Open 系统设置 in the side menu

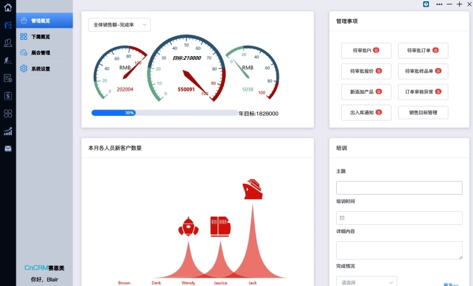click(44, 69)
